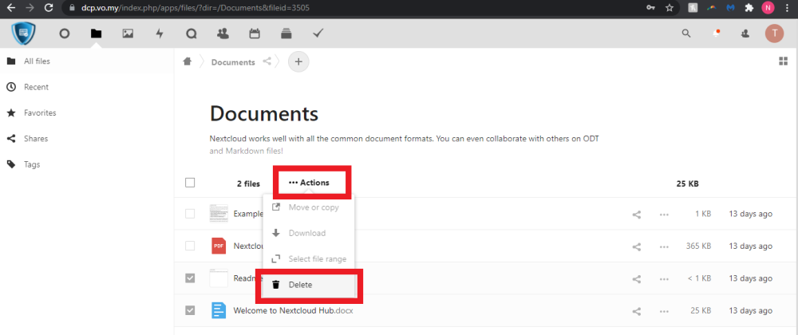Open Recent files in sidebar

point(36,87)
